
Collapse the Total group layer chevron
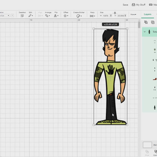pos(145,32)
